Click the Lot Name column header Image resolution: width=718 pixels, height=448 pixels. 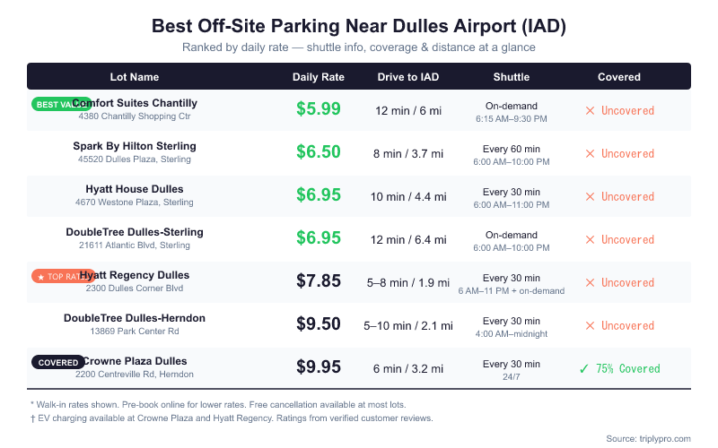(x=135, y=77)
